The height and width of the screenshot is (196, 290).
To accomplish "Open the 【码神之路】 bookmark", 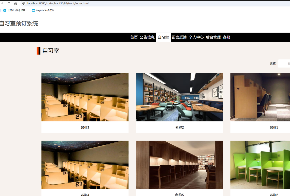I will point(15,10).
